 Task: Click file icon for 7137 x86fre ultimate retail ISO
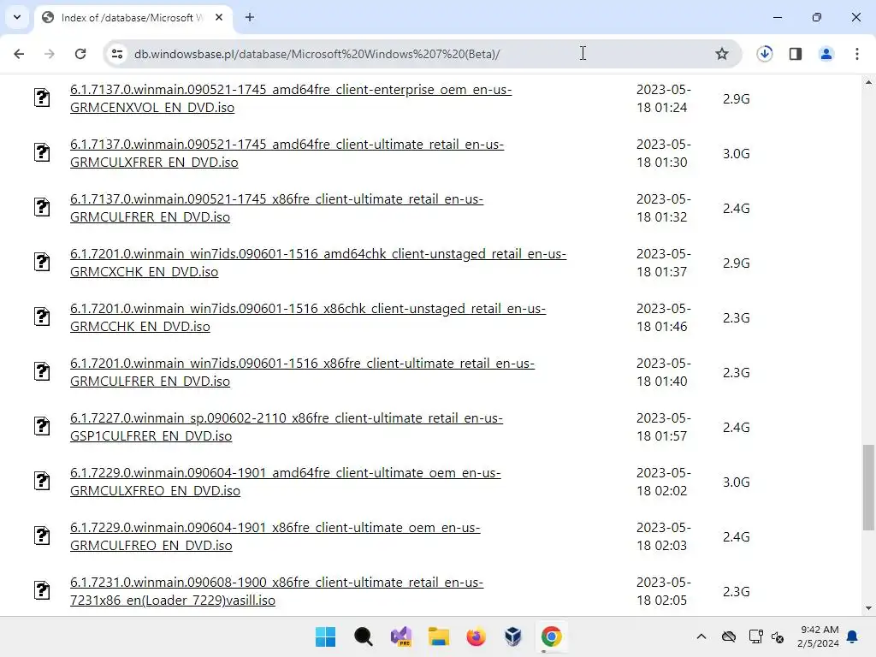coord(42,207)
